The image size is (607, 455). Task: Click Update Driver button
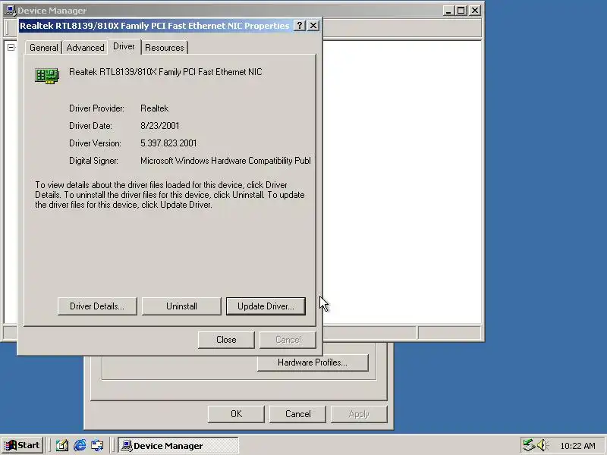pos(266,306)
